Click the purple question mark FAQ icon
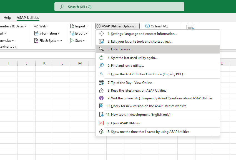 click(101, 98)
